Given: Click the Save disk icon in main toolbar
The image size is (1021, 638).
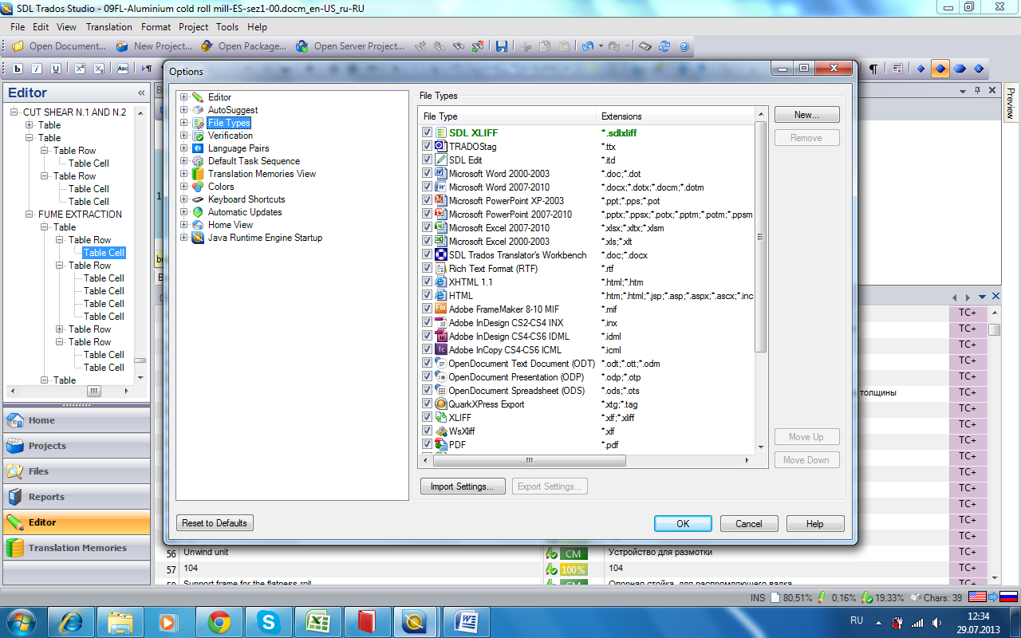Looking at the screenshot, I should pyautogui.click(x=502, y=46).
